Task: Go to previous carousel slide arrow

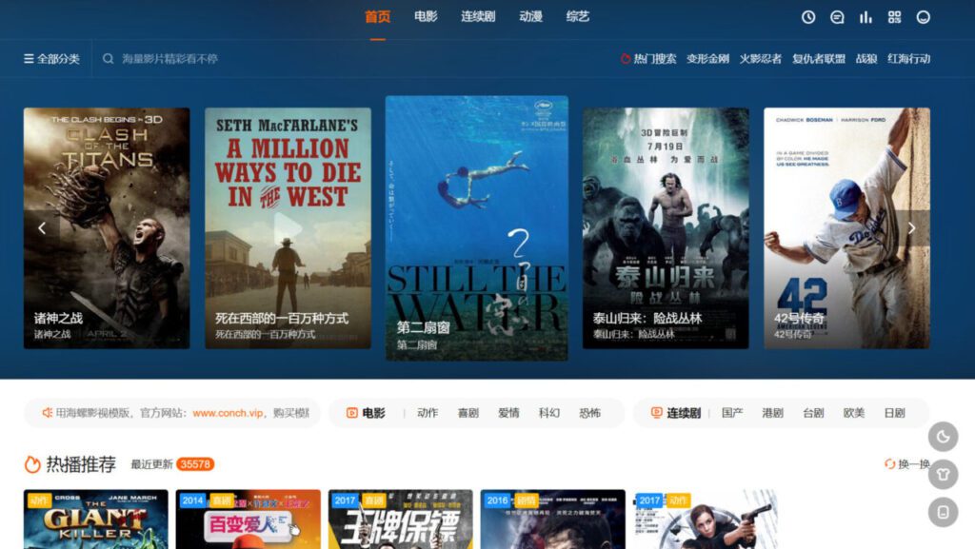Action: [x=42, y=228]
